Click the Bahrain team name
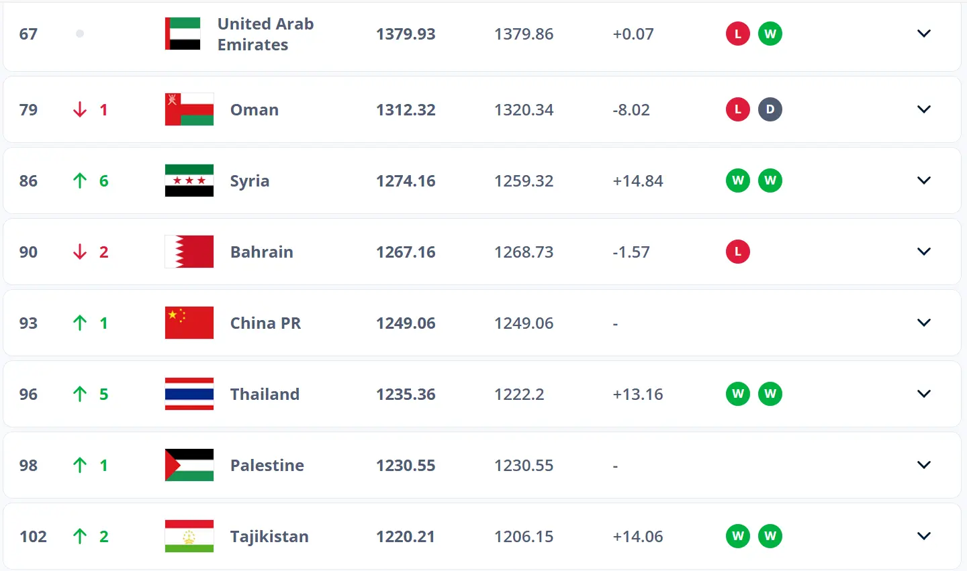The image size is (967, 571). (261, 252)
